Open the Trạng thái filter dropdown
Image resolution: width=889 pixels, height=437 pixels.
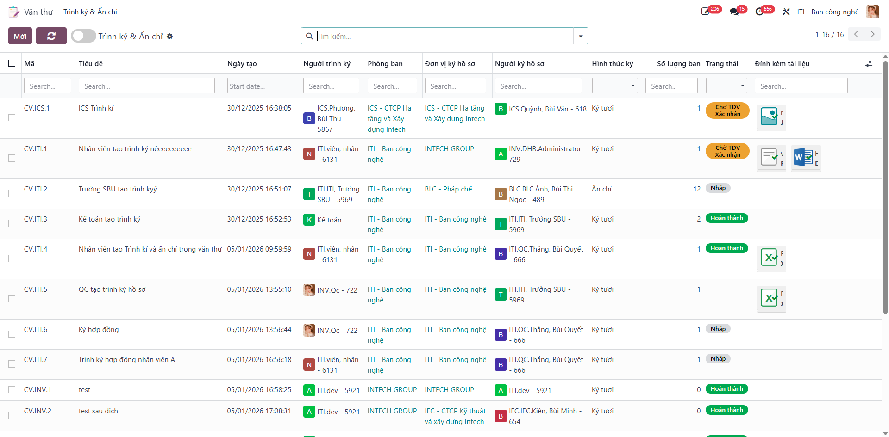coord(726,86)
